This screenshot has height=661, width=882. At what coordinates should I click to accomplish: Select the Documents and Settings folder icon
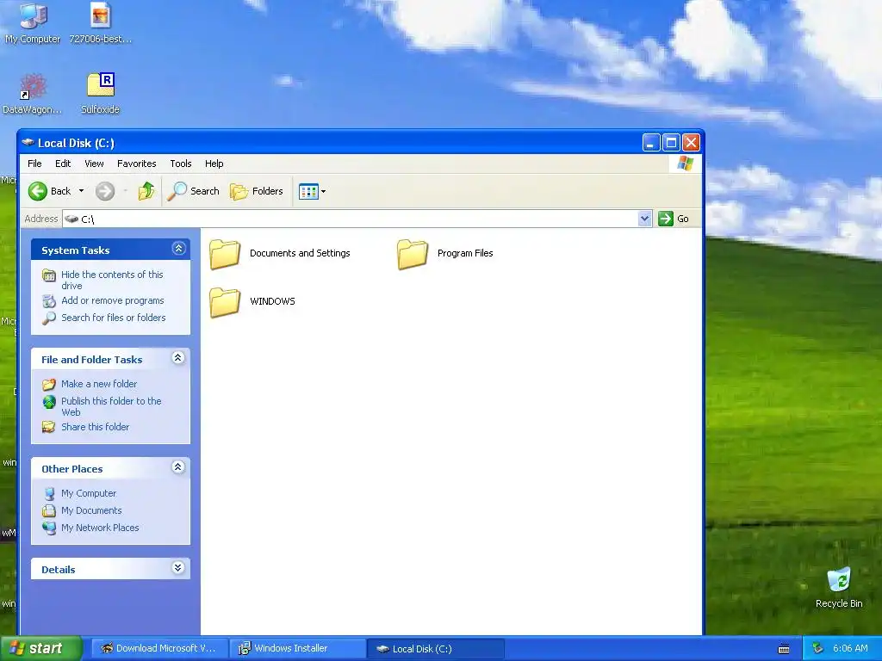225,254
